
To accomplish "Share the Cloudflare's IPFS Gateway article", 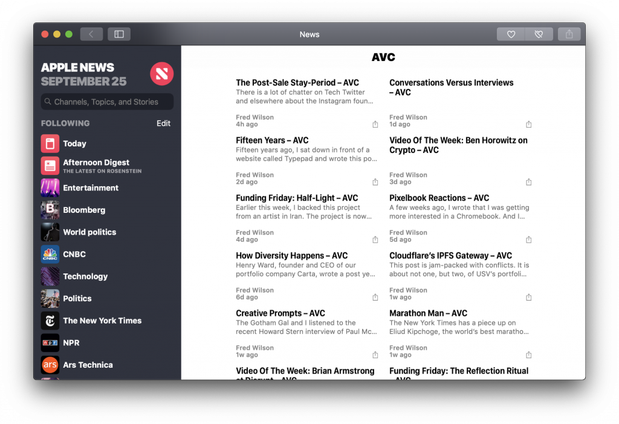I will pyautogui.click(x=529, y=298).
